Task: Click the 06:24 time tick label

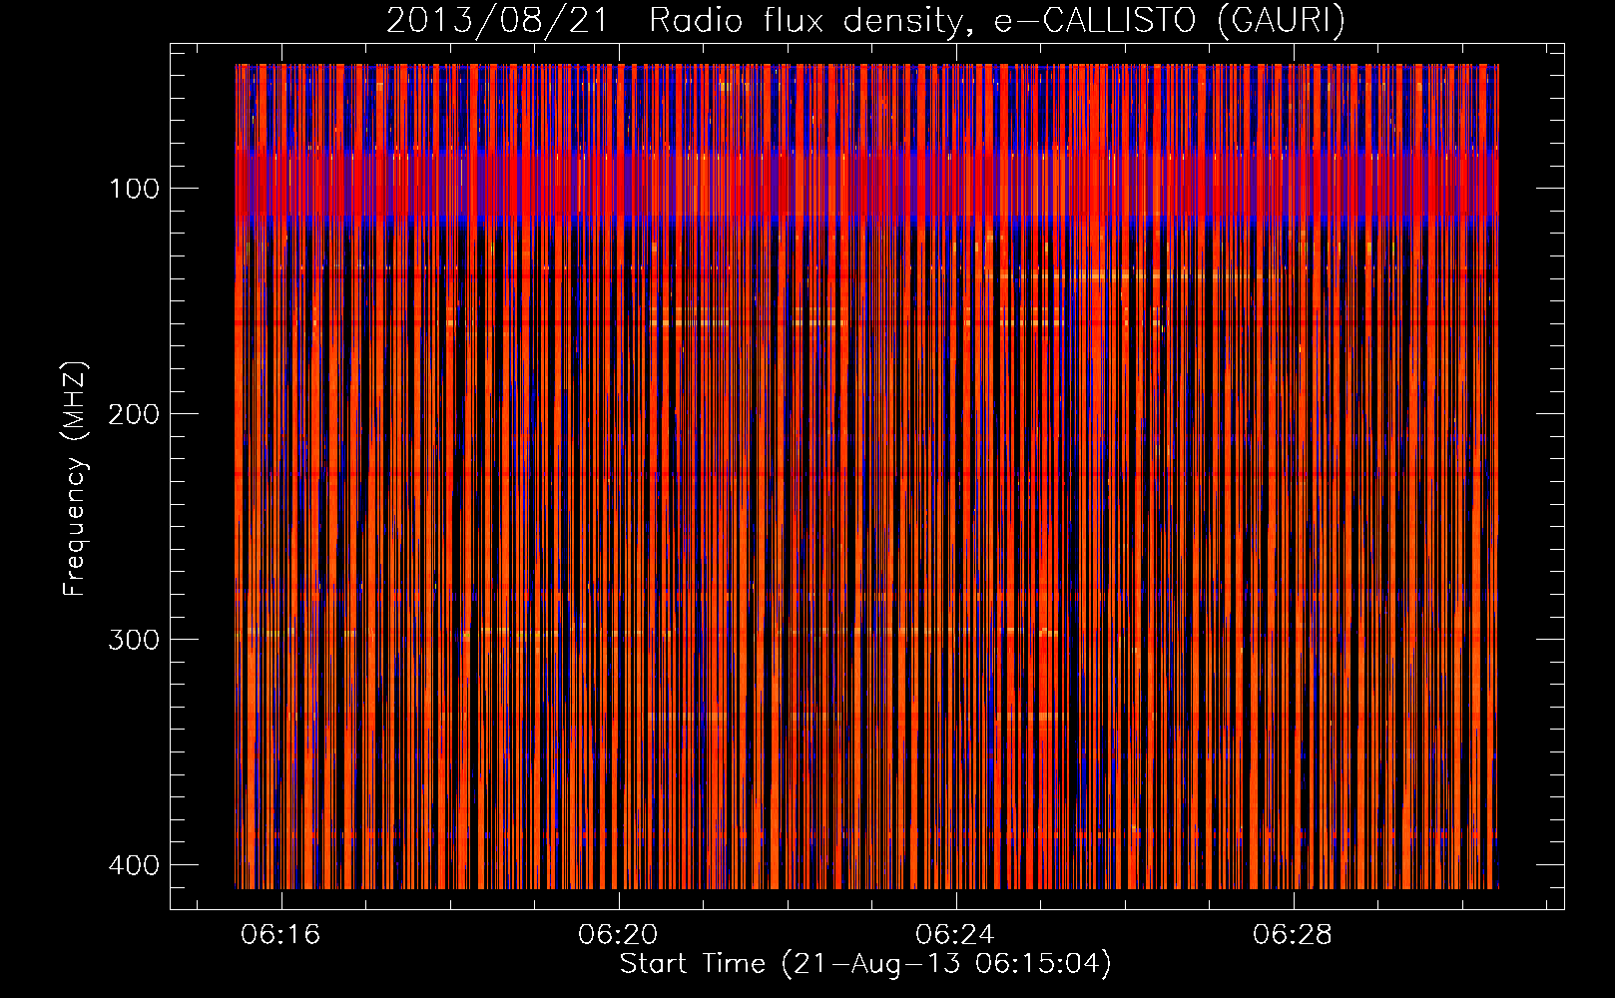Action: (955, 935)
